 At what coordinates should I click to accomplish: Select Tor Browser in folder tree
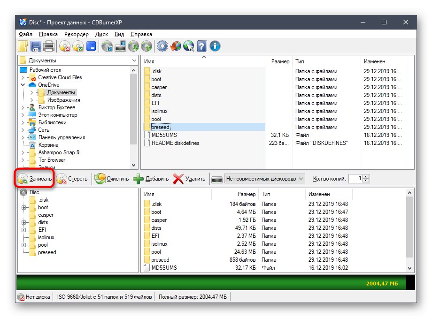coord(52,160)
